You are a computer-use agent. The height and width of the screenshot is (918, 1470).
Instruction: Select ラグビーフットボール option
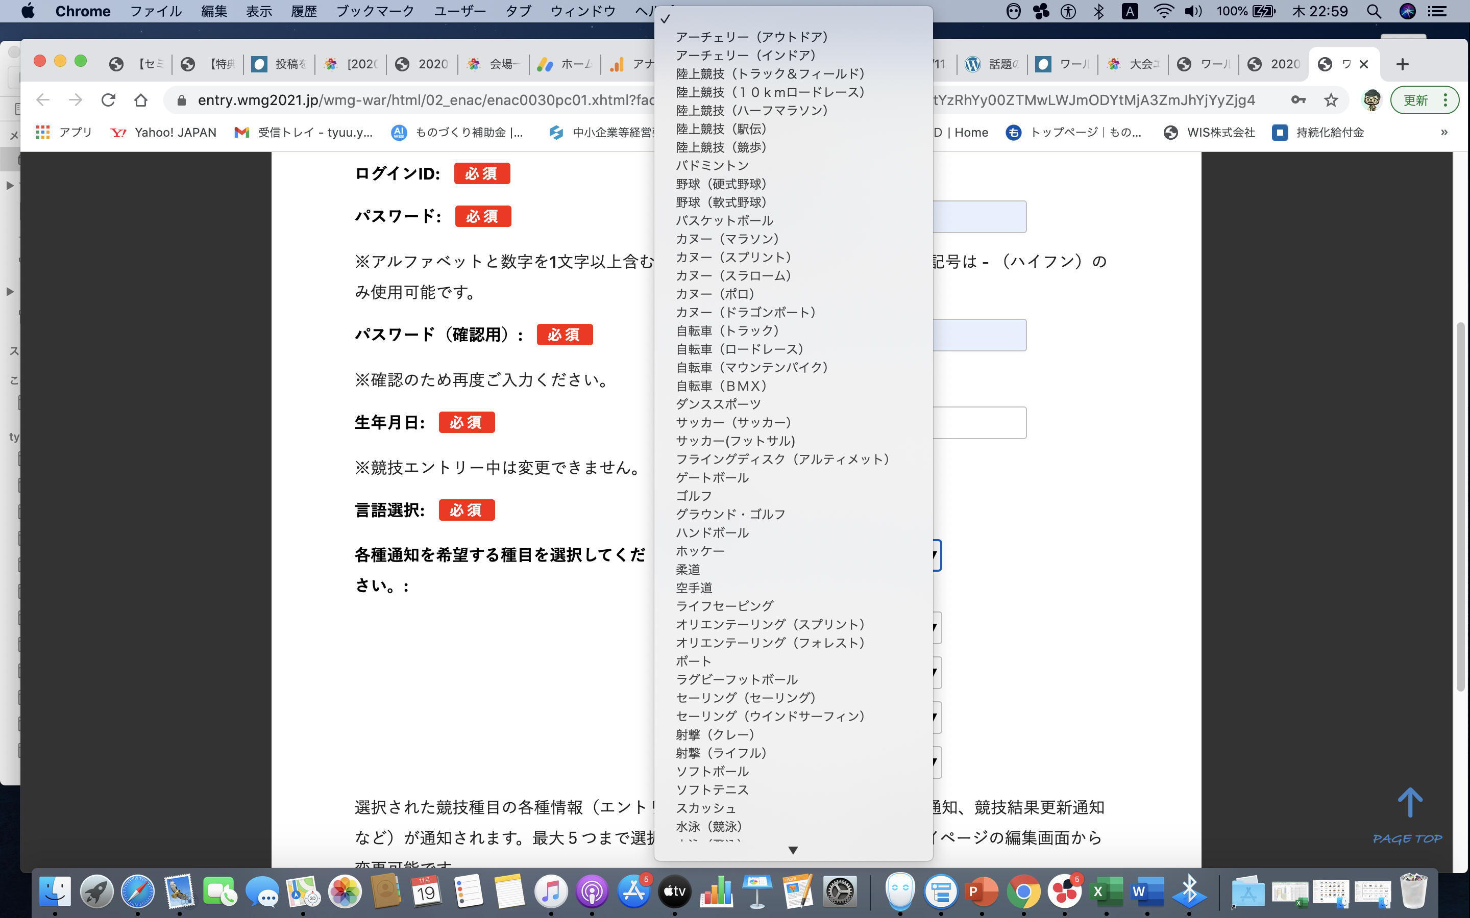(x=793, y=679)
